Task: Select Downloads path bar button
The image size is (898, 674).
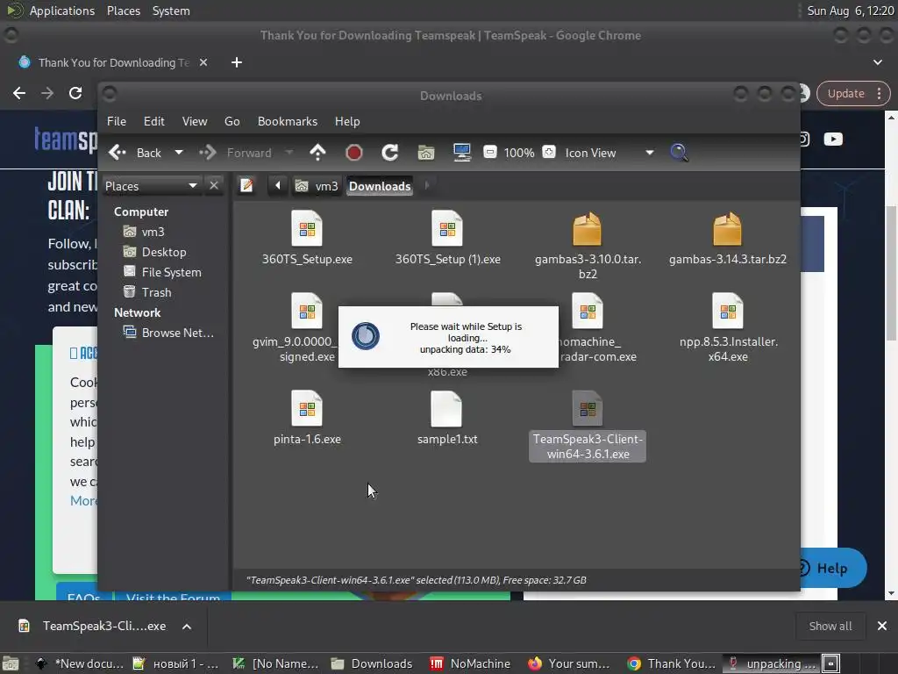Action: tap(380, 186)
